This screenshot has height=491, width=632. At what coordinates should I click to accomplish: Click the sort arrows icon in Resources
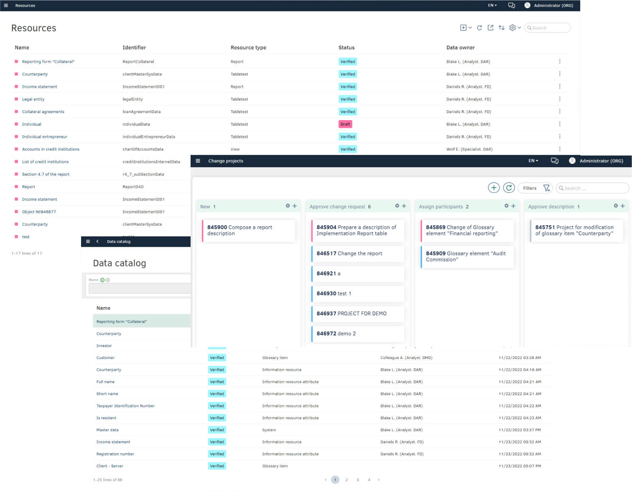point(501,28)
